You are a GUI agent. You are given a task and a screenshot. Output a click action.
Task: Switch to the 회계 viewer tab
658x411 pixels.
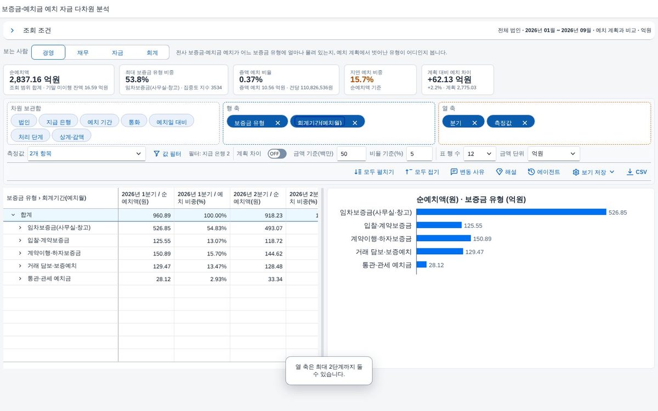(x=152, y=53)
